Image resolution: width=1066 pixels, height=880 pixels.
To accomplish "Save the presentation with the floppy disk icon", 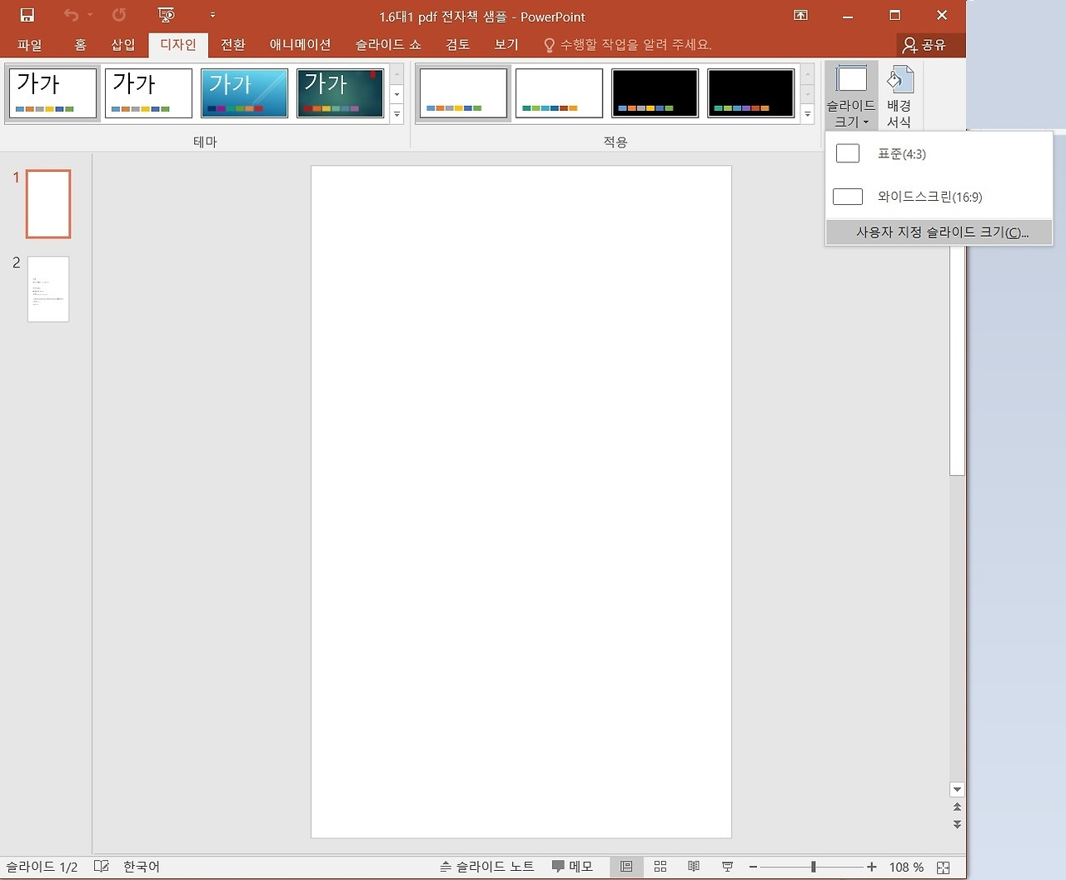I will click(27, 15).
